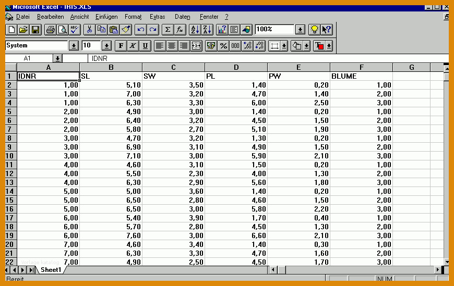This screenshot has width=454, height=286.
Task: Open the Datei menu
Action: pos(22,17)
